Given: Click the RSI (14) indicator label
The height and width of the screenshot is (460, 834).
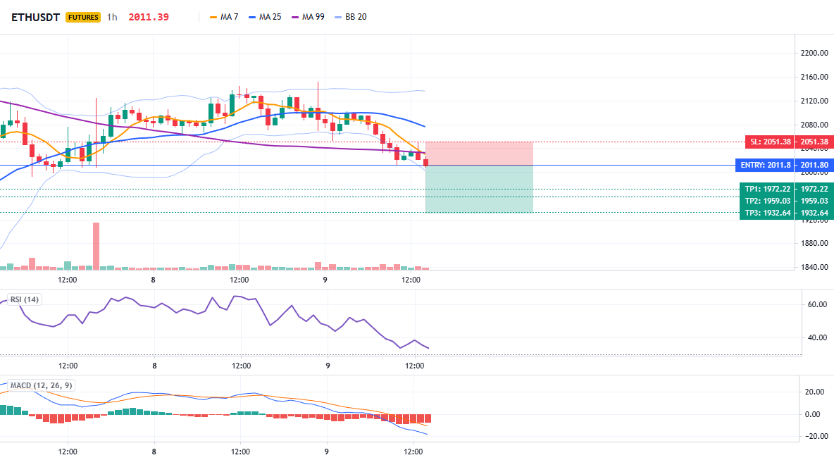Looking at the screenshot, I should [25, 299].
